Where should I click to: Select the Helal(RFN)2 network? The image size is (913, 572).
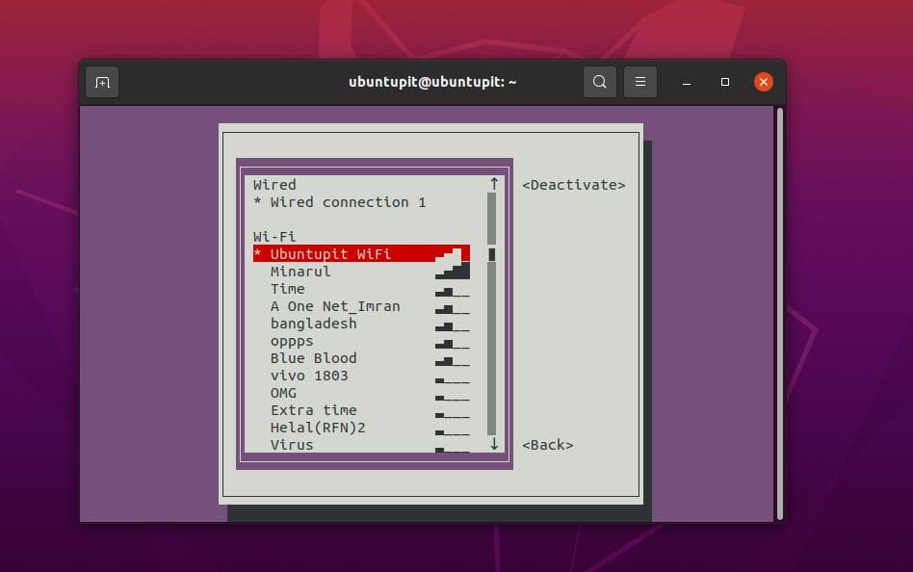tap(318, 427)
